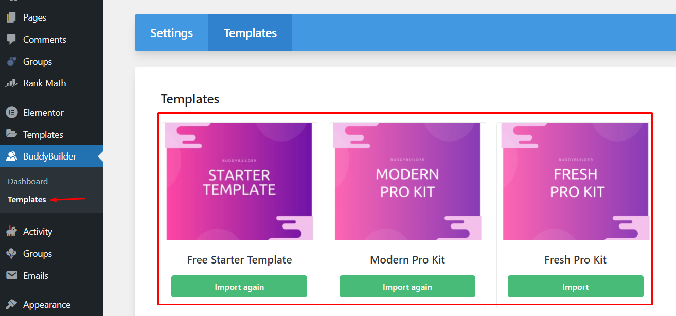Viewport: 676px width, 316px height.
Task: Click the BuddyBuilder users icon
Action: click(11, 156)
